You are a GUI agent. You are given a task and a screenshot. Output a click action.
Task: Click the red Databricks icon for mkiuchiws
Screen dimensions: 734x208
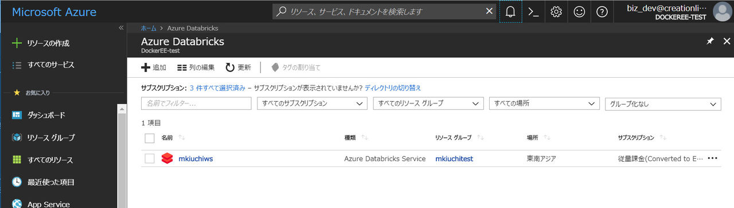pyautogui.click(x=167, y=158)
